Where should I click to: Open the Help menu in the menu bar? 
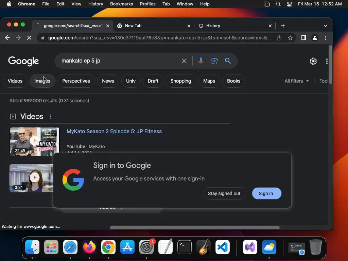205,4
